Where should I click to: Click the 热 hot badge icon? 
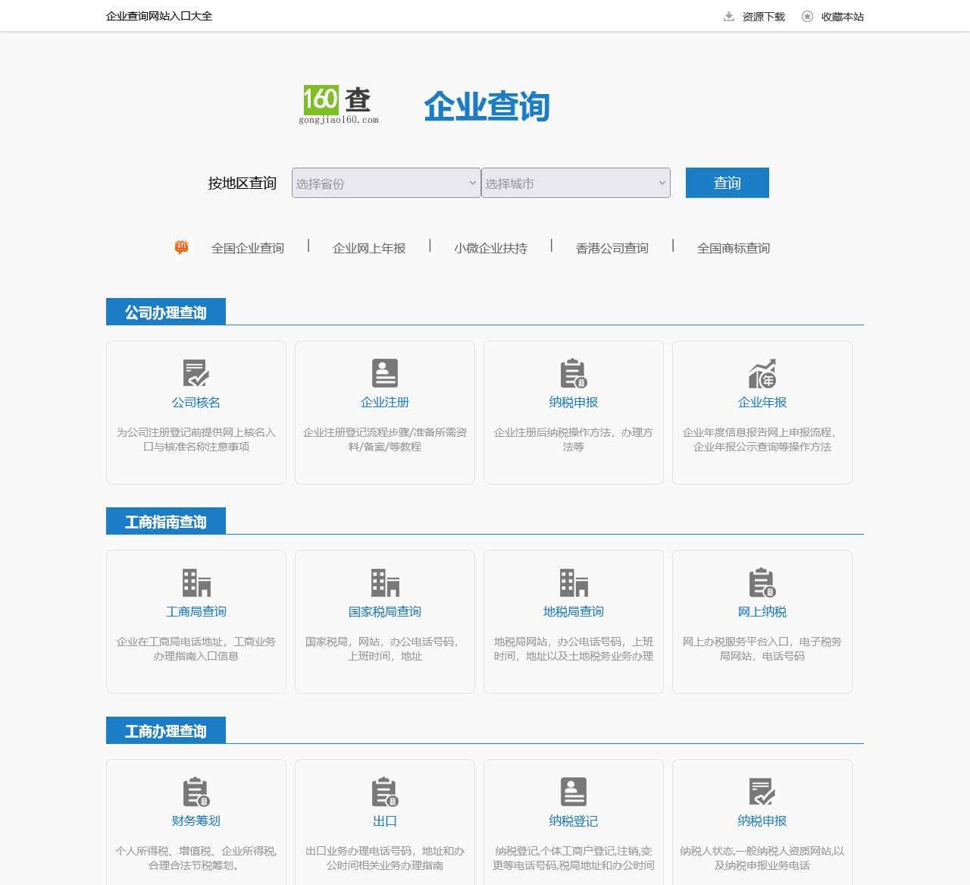(x=182, y=246)
